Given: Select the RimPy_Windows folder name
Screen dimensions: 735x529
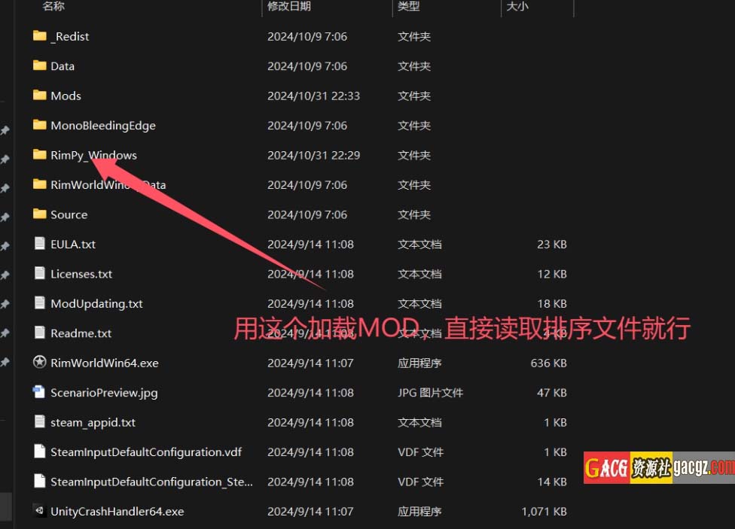Looking at the screenshot, I should [93, 155].
